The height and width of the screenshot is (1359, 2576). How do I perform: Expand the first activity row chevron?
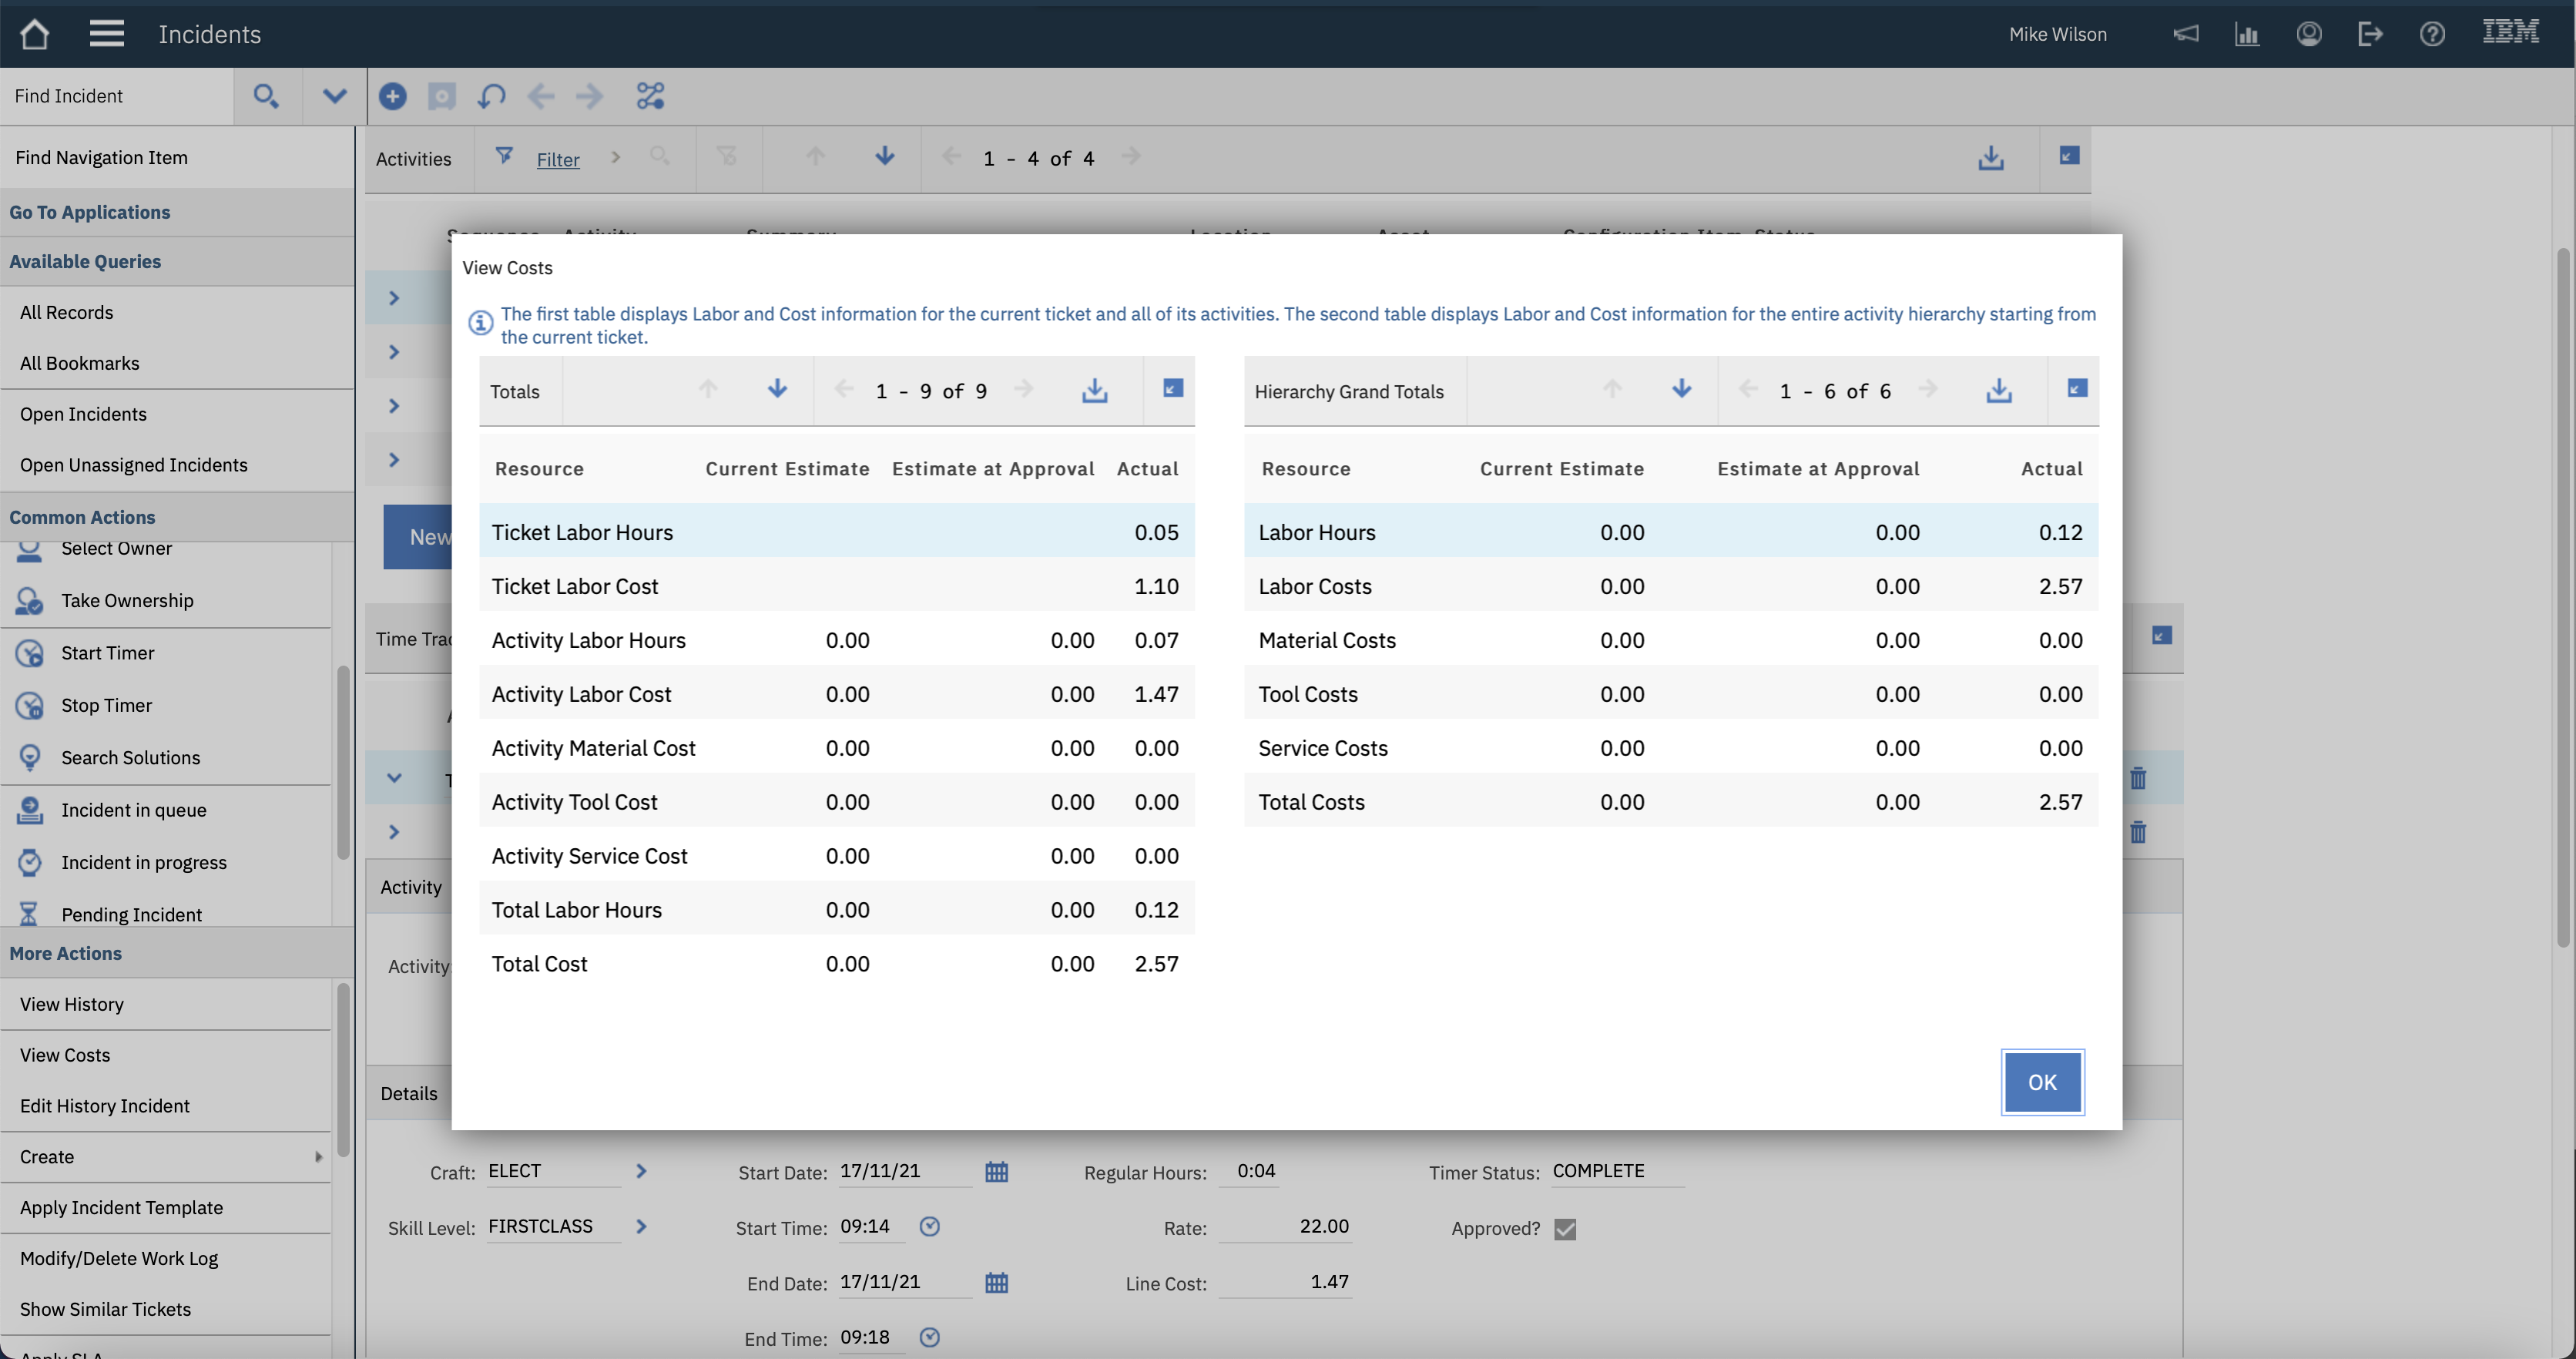(x=393, y=297)
